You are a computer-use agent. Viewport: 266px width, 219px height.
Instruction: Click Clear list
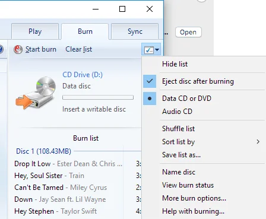click(x=79, y=49)
